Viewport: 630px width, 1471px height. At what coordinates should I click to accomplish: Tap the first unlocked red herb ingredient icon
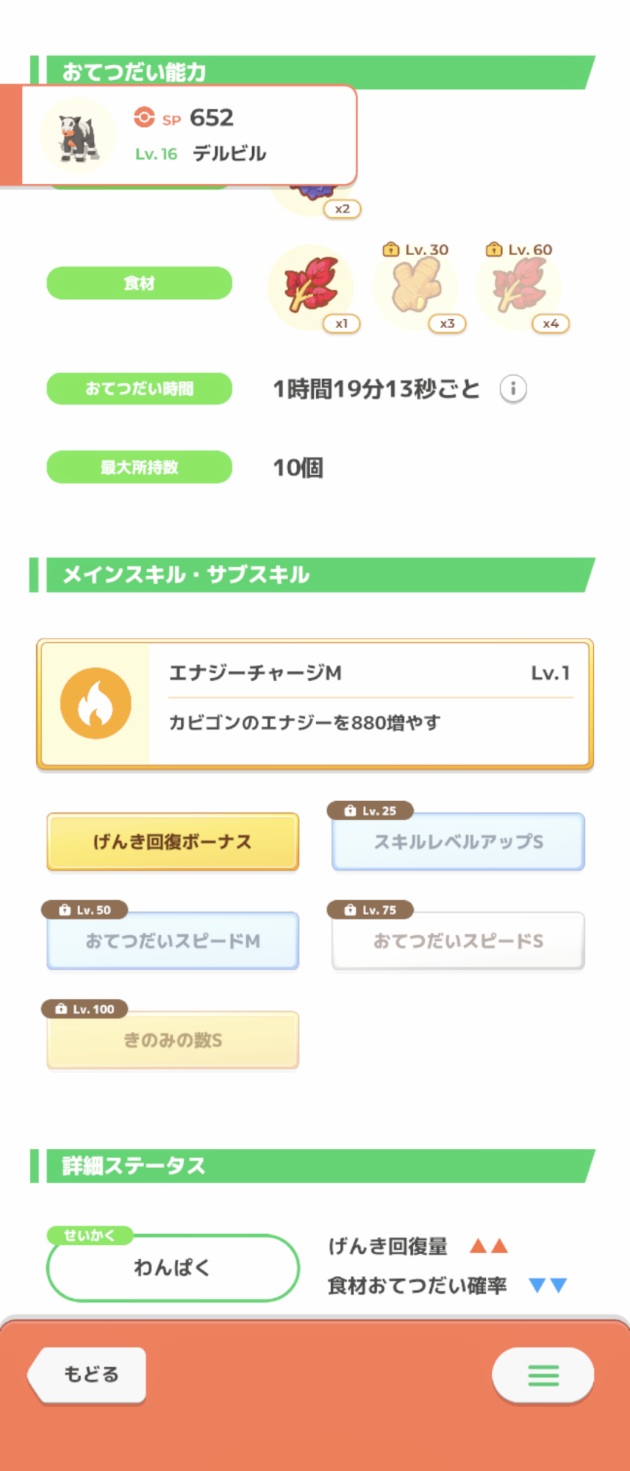[x=311, y=286]
